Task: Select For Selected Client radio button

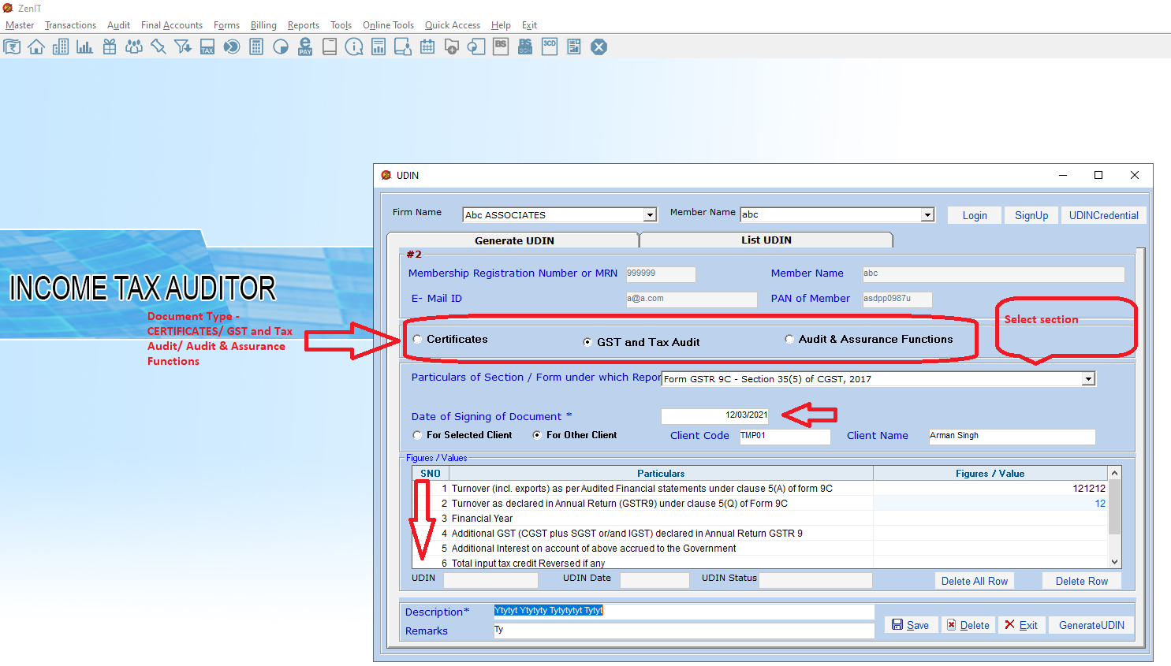Action: (417, 435)
